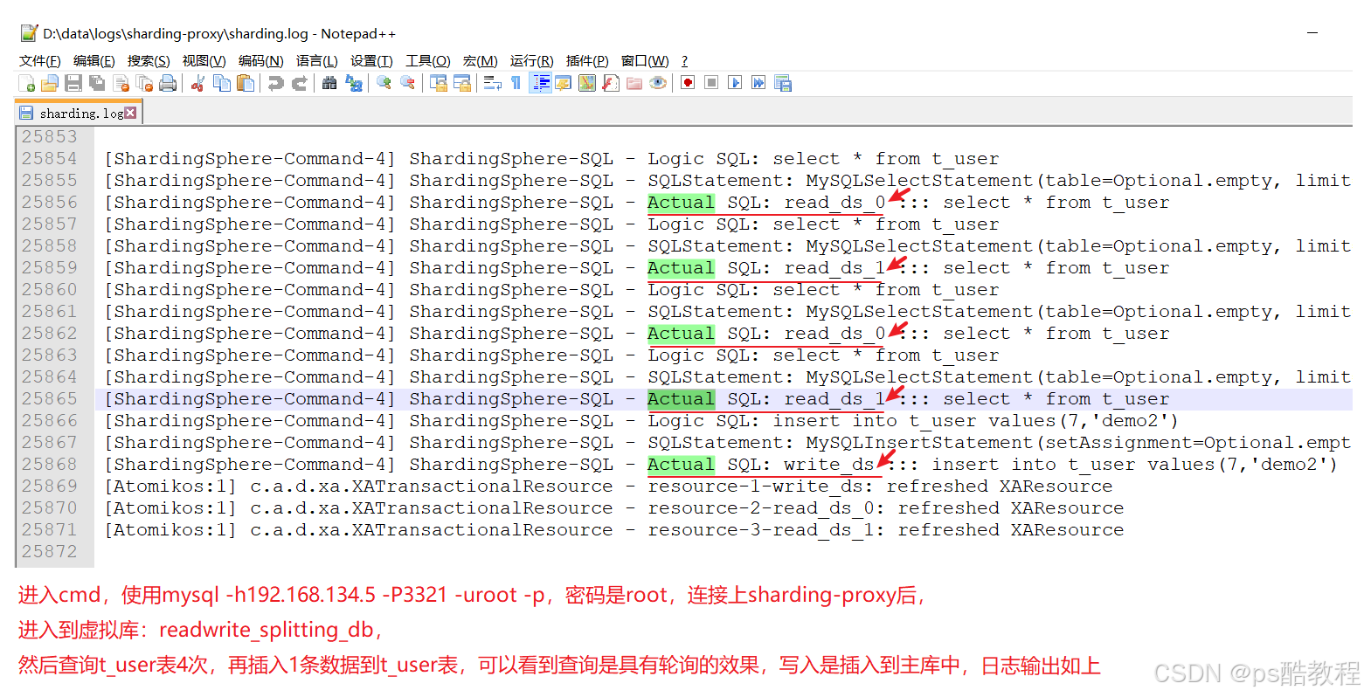Click the Save All toolbar icon
The width and height of the screenshot is (1364, 697).
click(x=97, y=83)
